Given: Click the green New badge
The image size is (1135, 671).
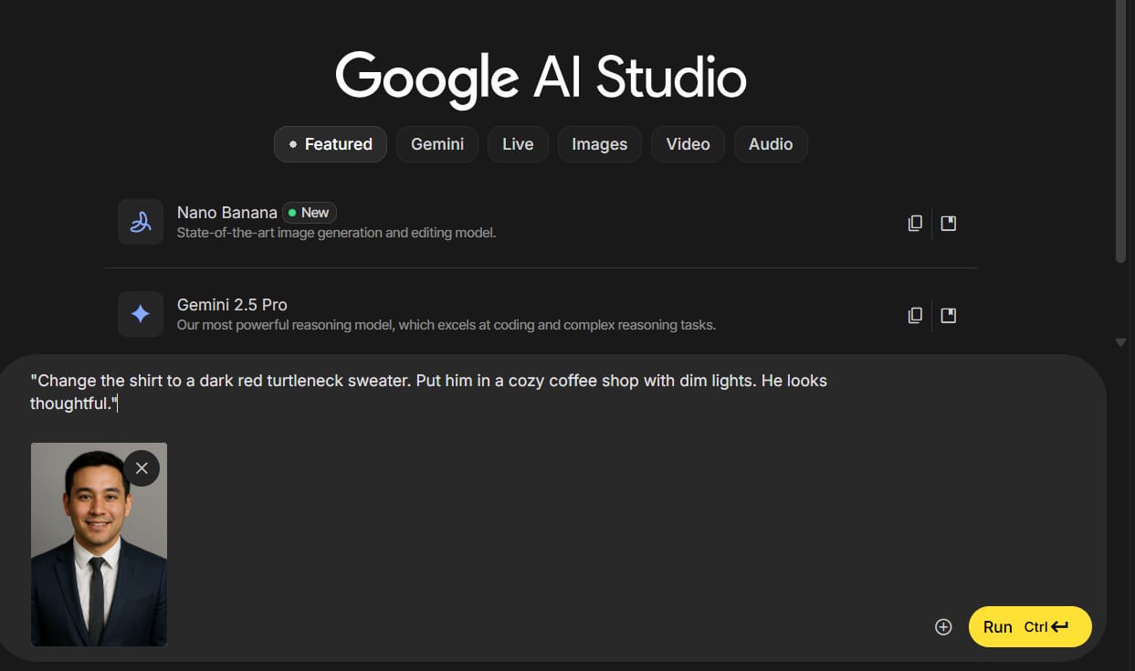Looking at the screenshot, I should [310, 213].
